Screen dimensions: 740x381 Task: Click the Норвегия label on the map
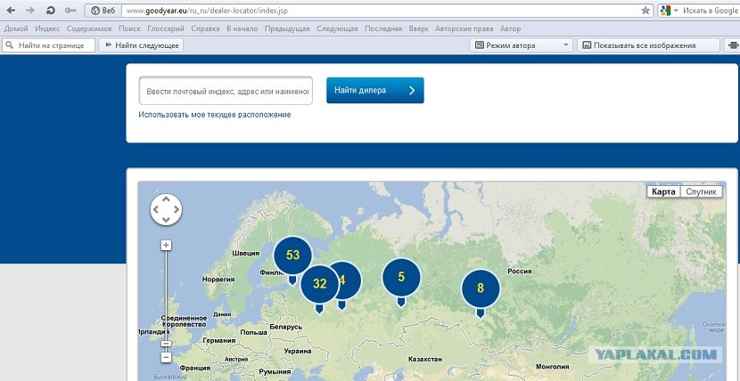click(x=218, y=280)
